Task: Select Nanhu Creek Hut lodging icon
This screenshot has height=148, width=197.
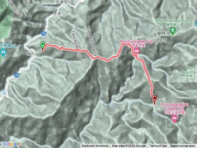Action: (137, 51)
